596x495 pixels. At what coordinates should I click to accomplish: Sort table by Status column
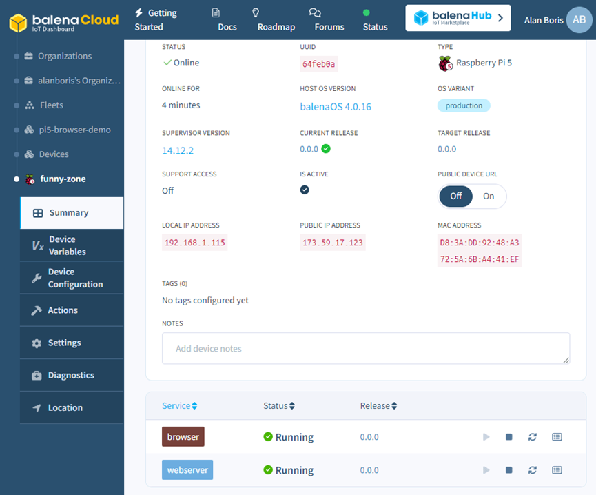(x=279, y=405)
